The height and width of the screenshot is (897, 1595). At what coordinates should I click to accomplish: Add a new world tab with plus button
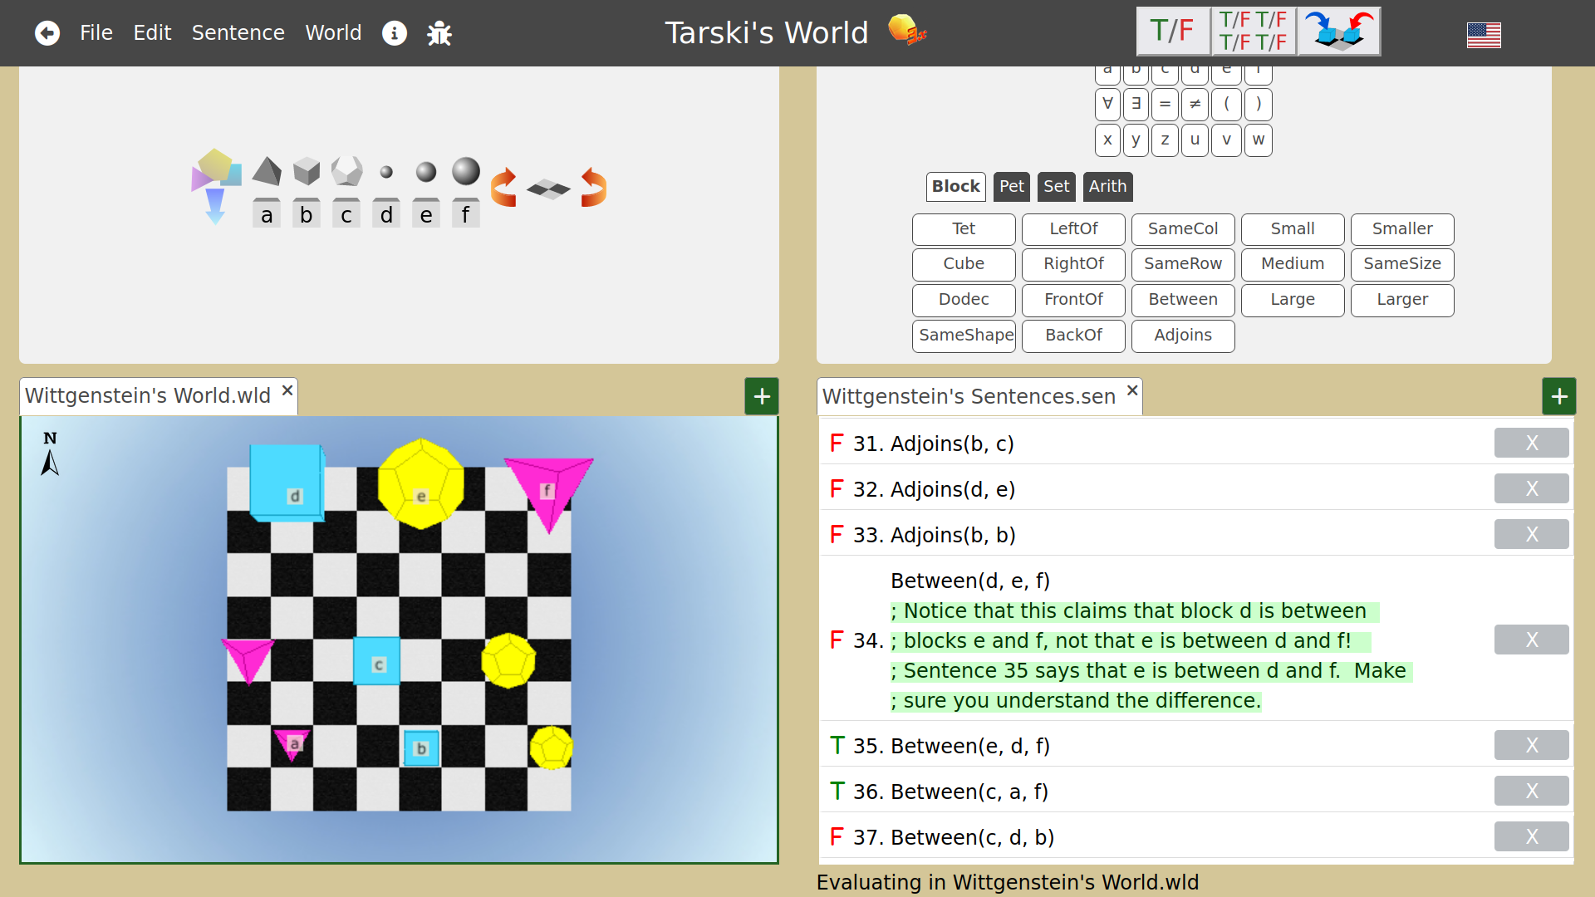point(761,396)
